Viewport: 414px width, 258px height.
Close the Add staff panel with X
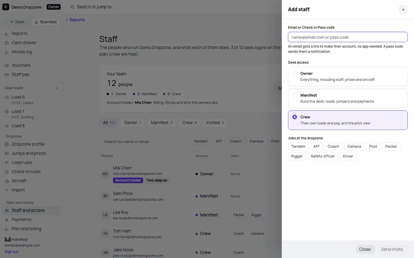point(403,10)
